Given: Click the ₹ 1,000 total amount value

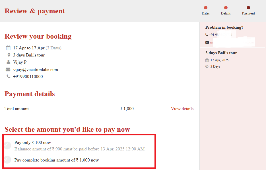Looking at the screenshot, I should pyautogui.click(x=127, y=109).
